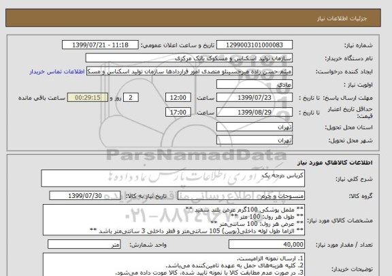The width and height of the screenshot is (392, 276).
Task: Click the label استان محل تحویل
Action: point(348,127)
